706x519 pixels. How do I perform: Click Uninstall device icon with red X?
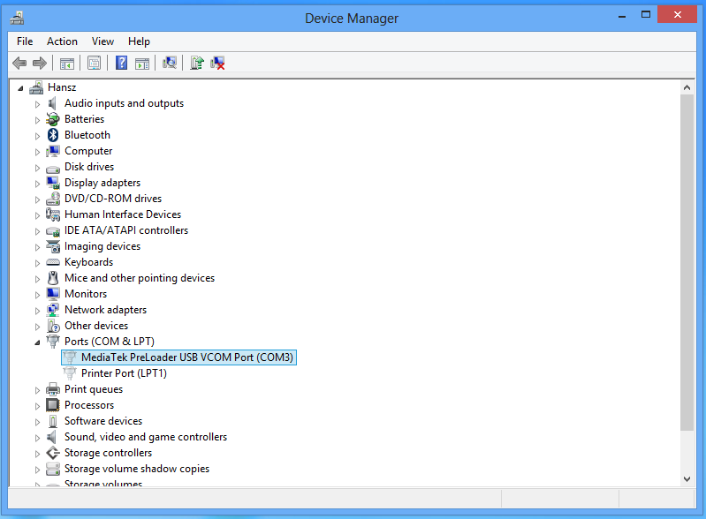[x=217, y=63]
